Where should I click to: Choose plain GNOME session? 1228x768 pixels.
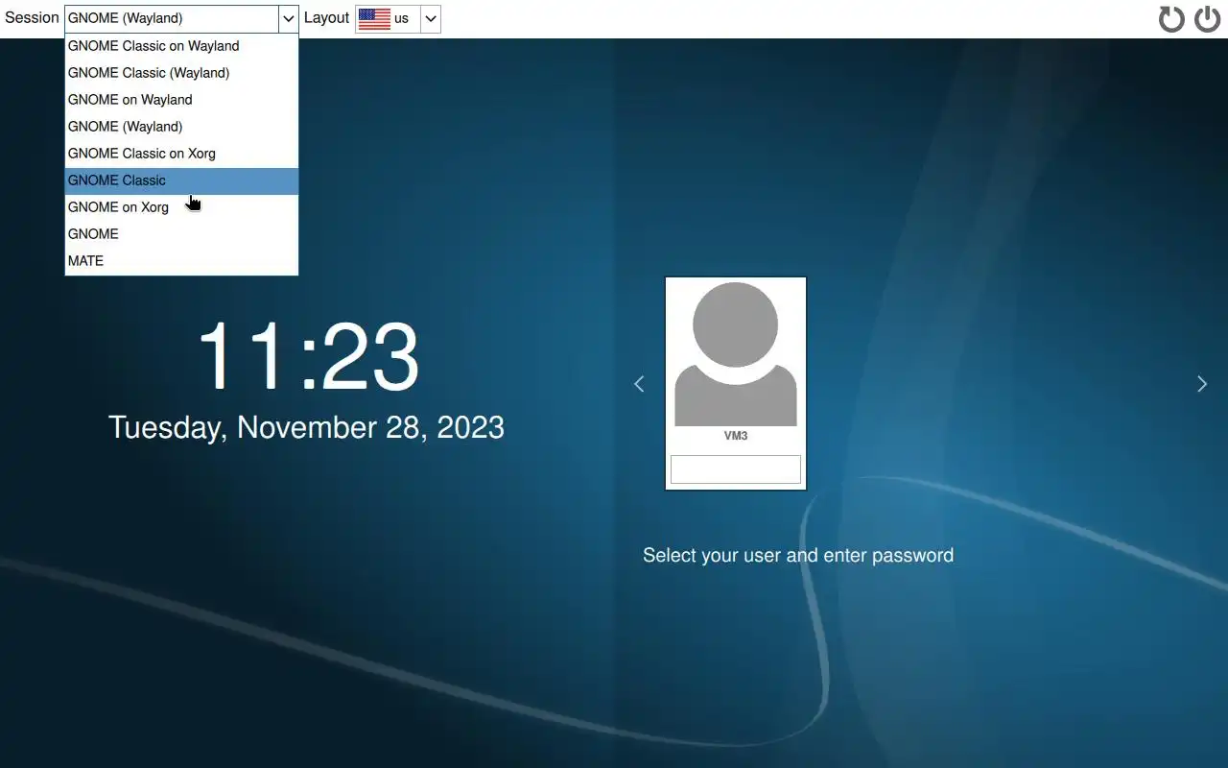pyautogui.click(x=181, y=234)
